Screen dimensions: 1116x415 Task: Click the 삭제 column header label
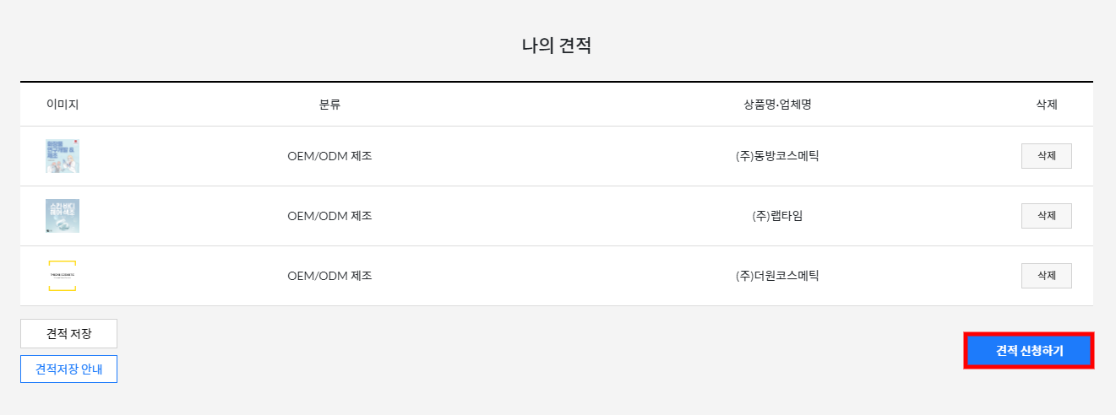click(x=1047, y=105)
